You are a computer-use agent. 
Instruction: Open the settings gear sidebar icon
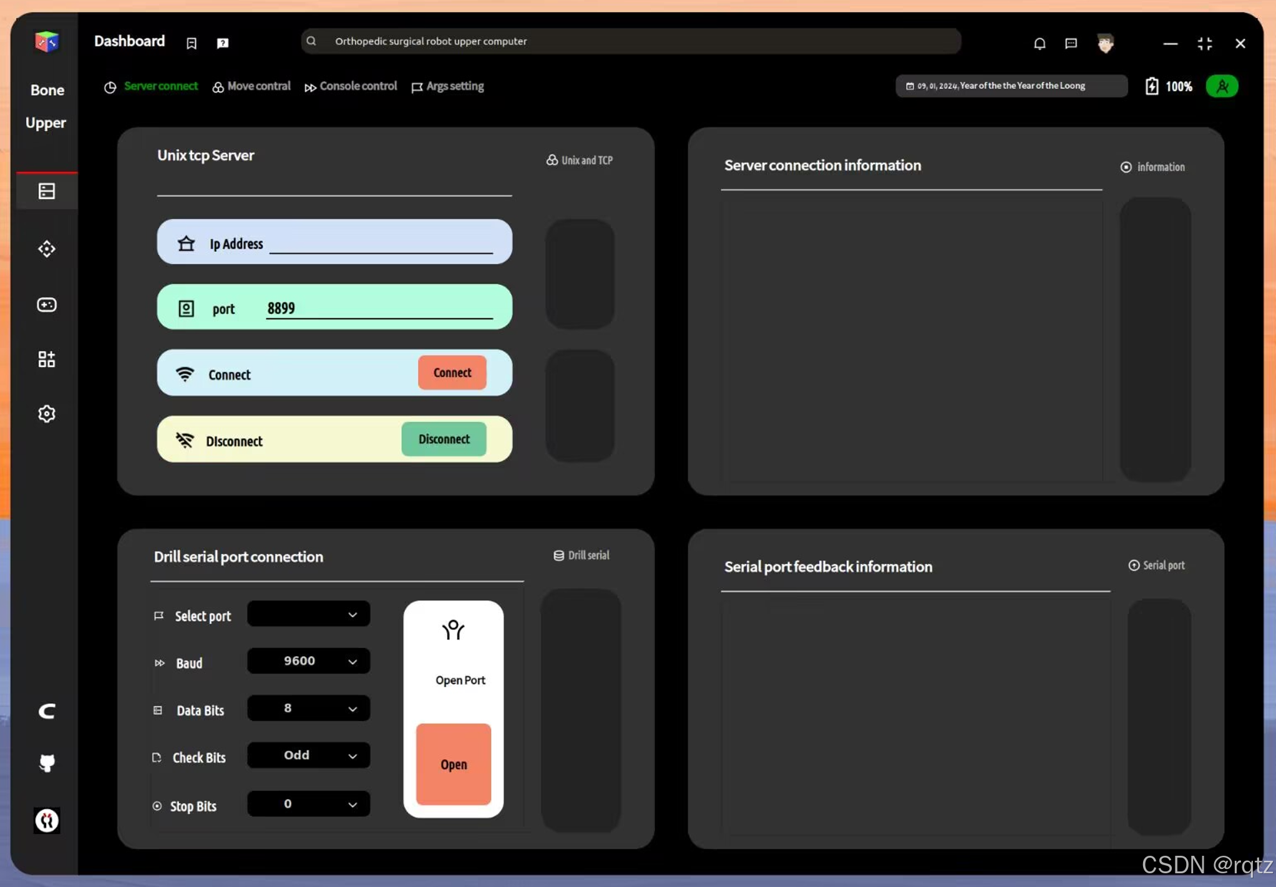click(x=47, y=414)
